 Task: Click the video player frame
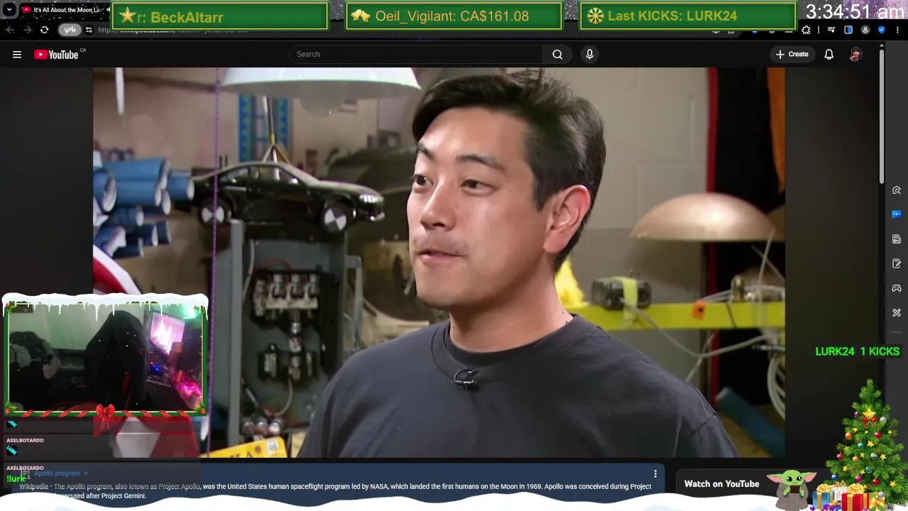click(x=439, y=263)
